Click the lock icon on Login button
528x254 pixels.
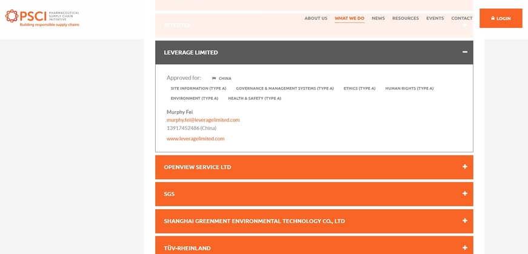(493, 18)
